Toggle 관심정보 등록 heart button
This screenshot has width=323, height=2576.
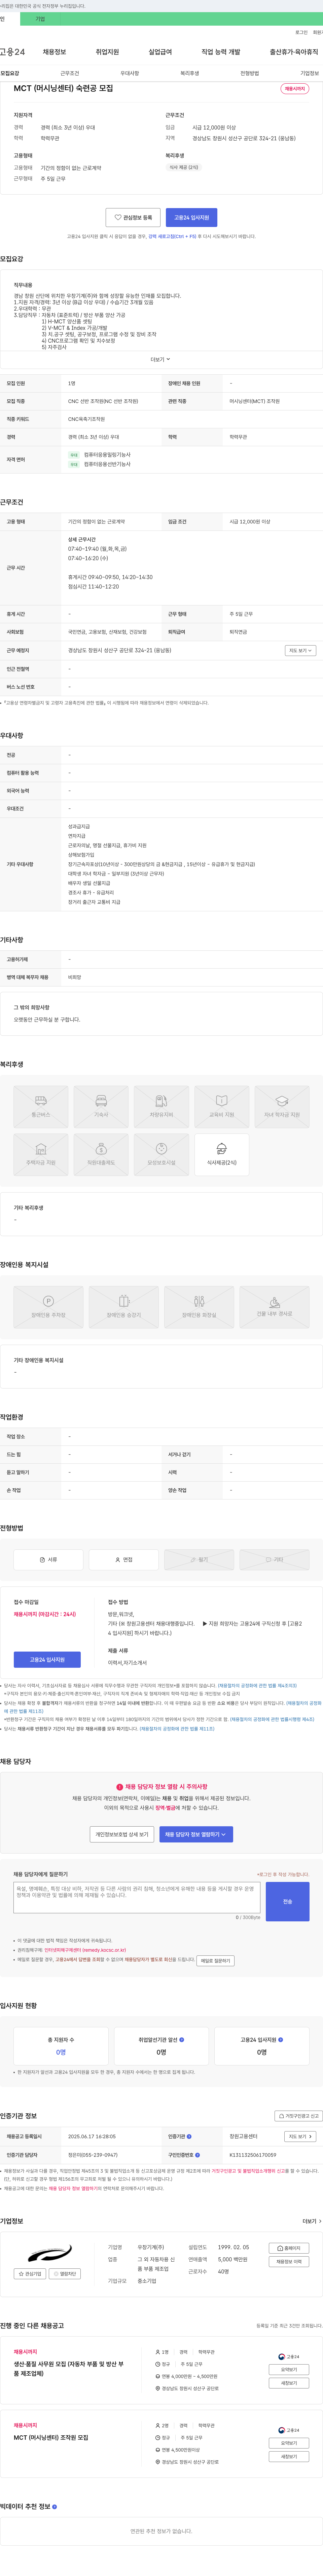[x=133, y=217]
